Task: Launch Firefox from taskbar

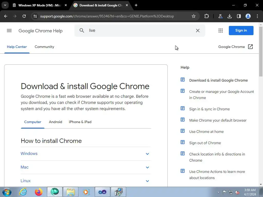Action: 39,192
